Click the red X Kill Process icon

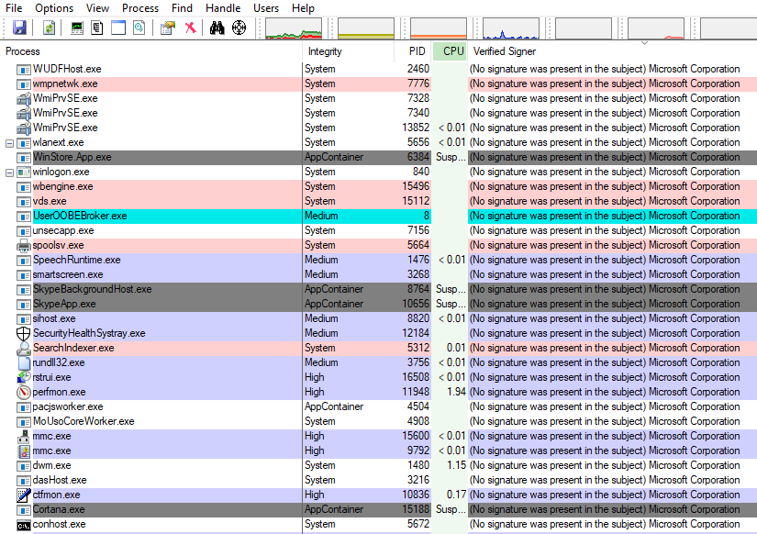(191, 28)
